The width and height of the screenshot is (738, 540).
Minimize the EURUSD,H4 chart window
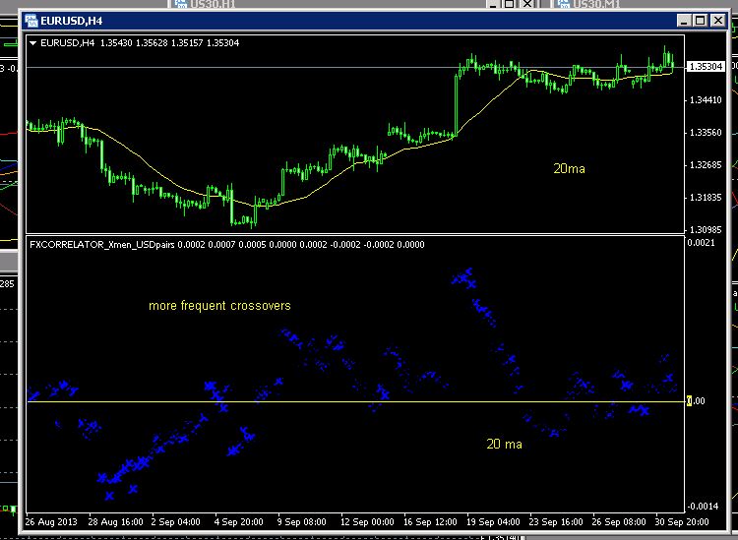[x=684, y=21]
